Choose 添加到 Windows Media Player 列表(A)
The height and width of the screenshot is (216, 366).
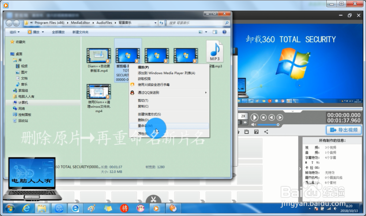tap(169, 73)
